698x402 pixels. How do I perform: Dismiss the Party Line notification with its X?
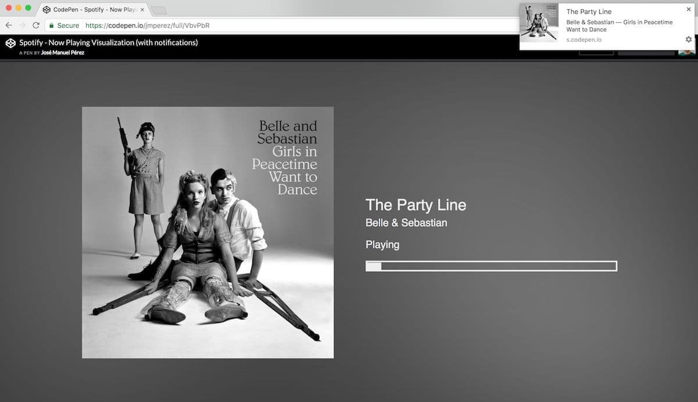click(689, 9)
